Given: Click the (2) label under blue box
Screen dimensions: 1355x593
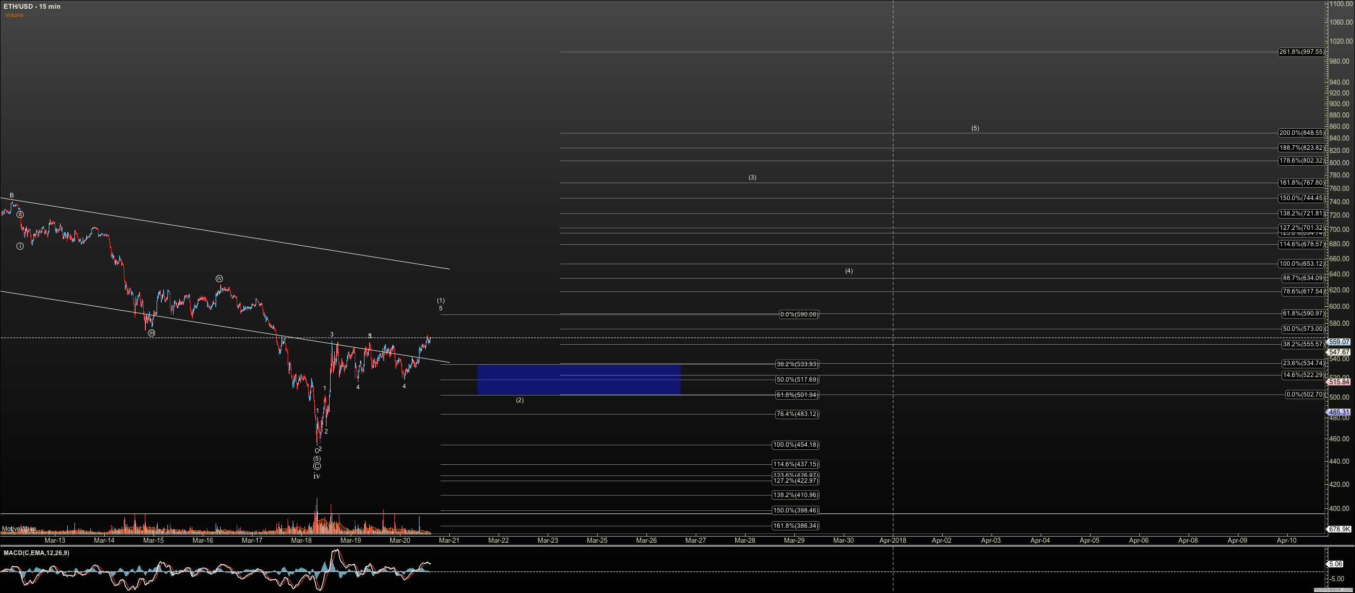Looking at the screenshot, I should 520,400.
